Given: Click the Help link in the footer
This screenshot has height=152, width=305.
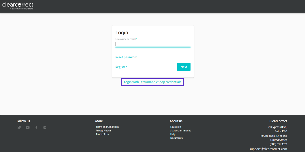Looking at the screenshot, I should [x=173, y=134].
